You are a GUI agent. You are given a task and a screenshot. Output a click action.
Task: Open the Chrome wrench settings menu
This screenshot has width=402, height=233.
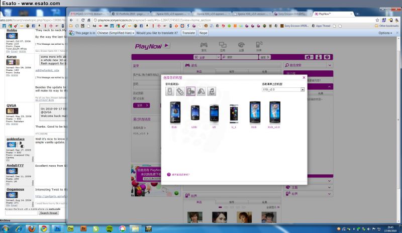397,20
